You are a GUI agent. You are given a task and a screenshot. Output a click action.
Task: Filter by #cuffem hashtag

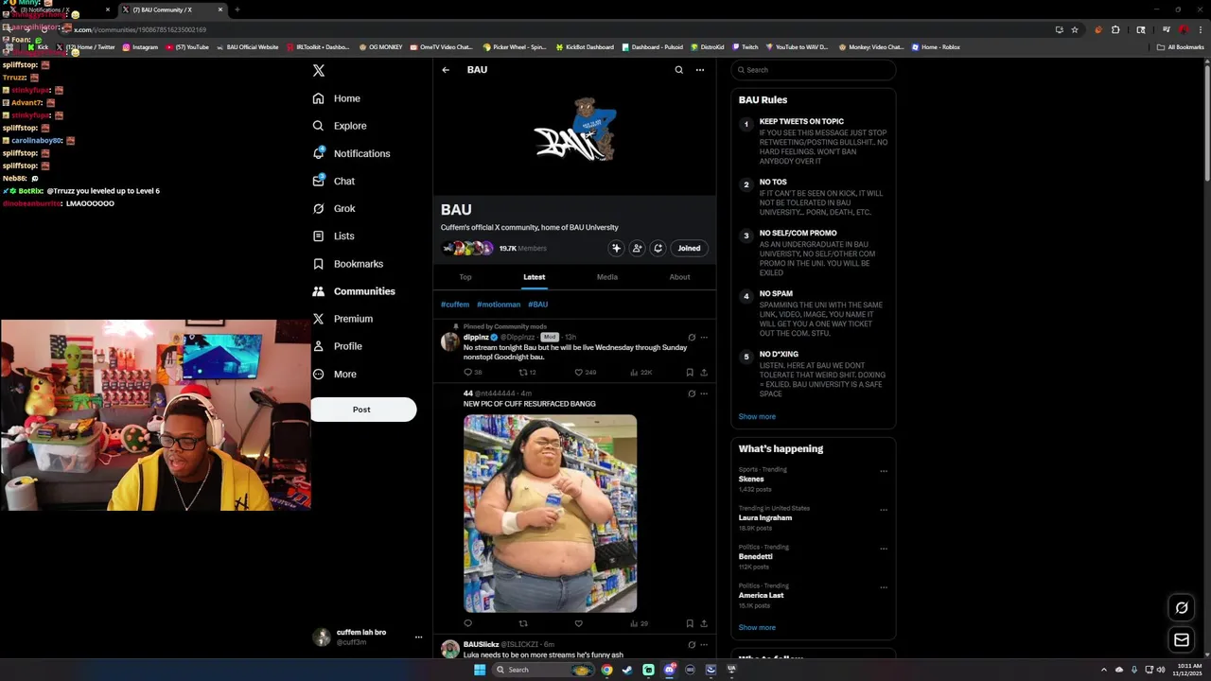point(455,305)
